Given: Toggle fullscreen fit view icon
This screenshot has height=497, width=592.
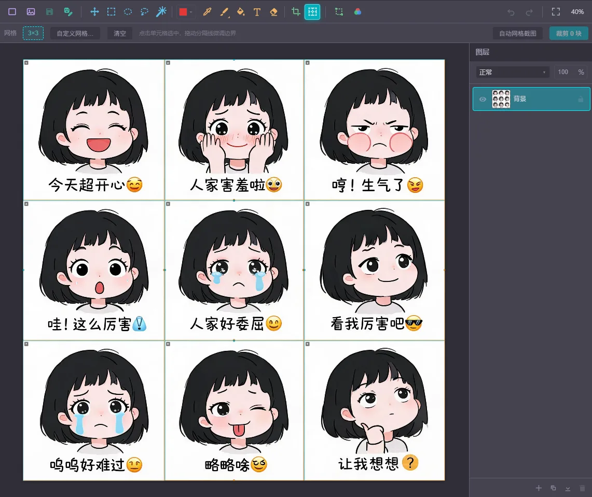Looking at the screenshot, I should click(x=556, y=12).
